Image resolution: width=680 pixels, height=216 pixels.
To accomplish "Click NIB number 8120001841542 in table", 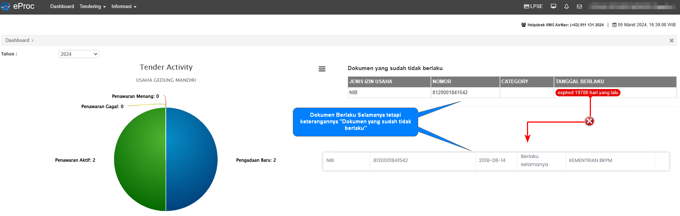I will (450, 93).
